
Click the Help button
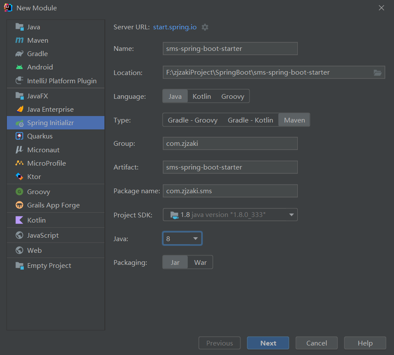tap(365, 343)
